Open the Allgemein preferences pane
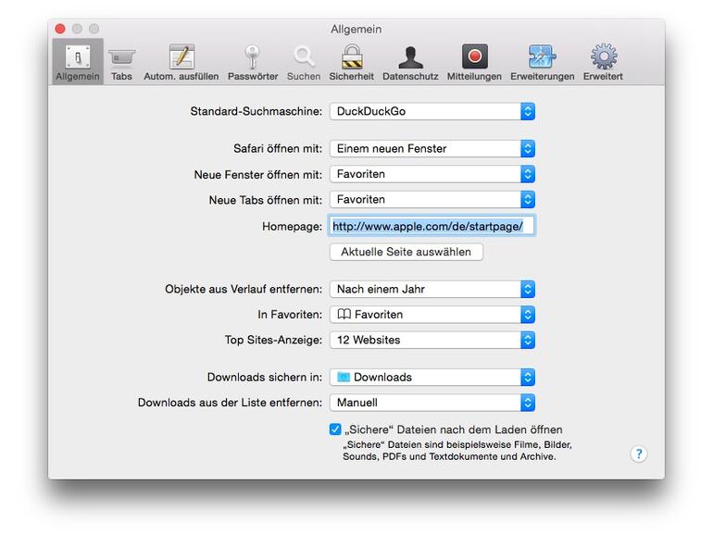Viewport: 713px width, 535px height. pos(77,62)
